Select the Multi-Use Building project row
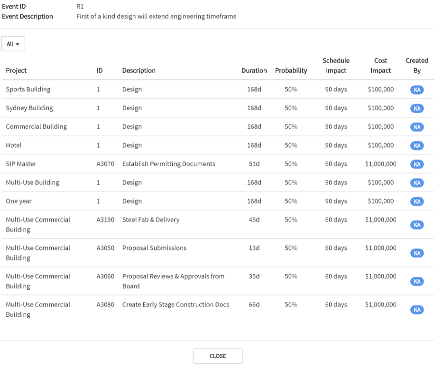The width and height of the screenshot is (434, 366). (x=32, y=182)
